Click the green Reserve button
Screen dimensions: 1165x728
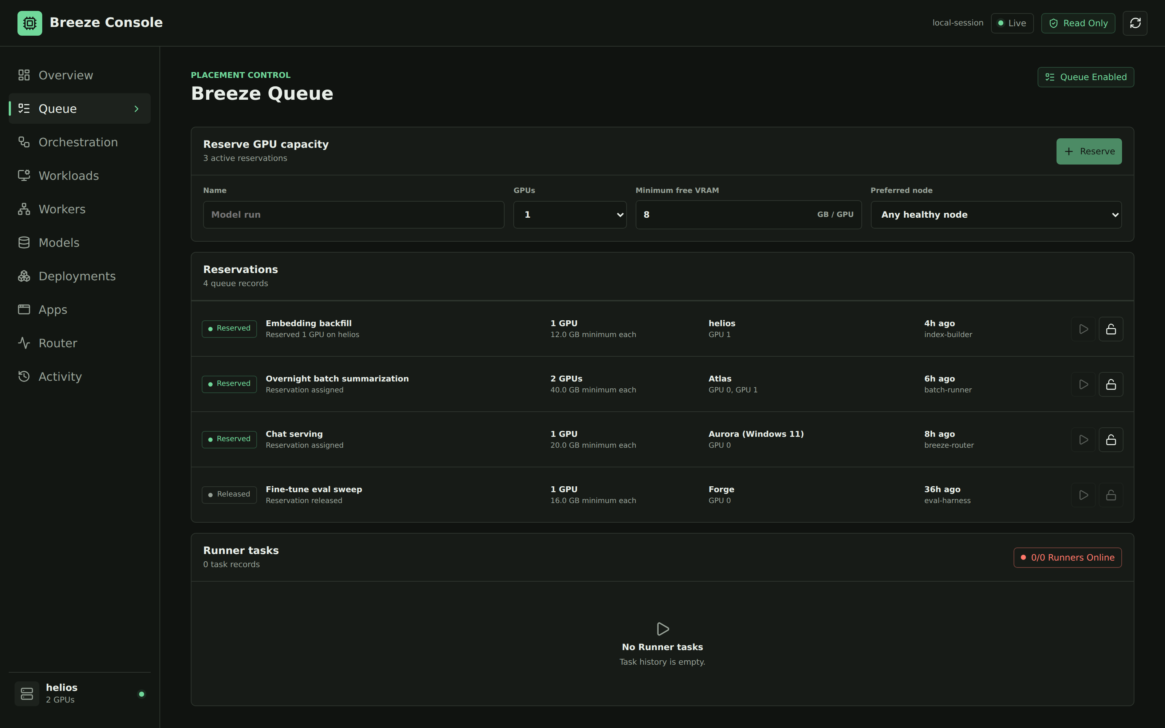click(1089, 152)
